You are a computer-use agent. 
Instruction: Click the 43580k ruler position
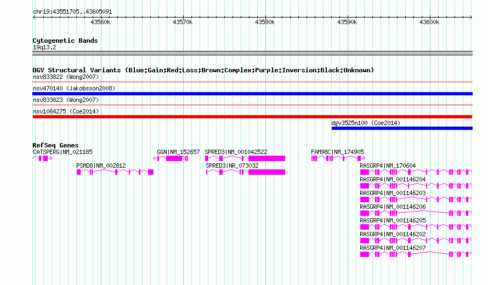pyautogui.click(x=265, y=22)
